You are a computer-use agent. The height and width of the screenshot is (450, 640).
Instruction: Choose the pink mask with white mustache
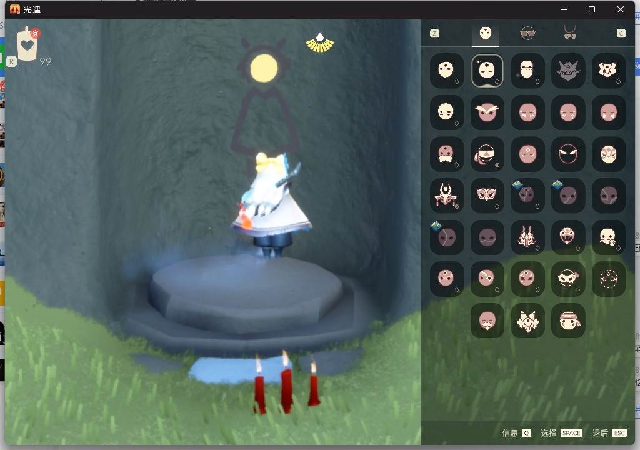coord(446,154)
